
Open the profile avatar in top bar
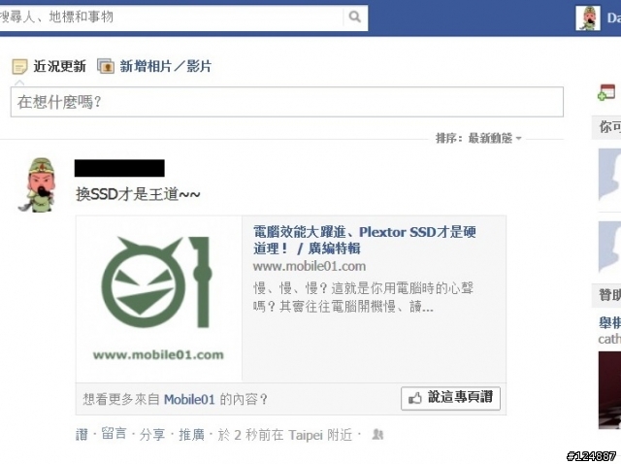pos(588,18)
